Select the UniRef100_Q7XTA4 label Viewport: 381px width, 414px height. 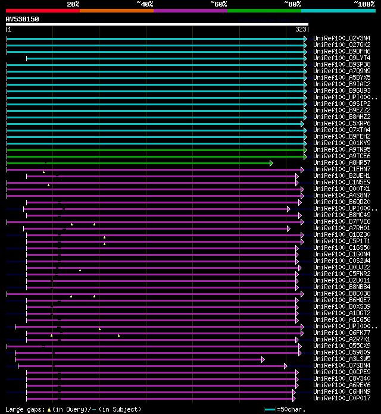click(x=342, y=130)
